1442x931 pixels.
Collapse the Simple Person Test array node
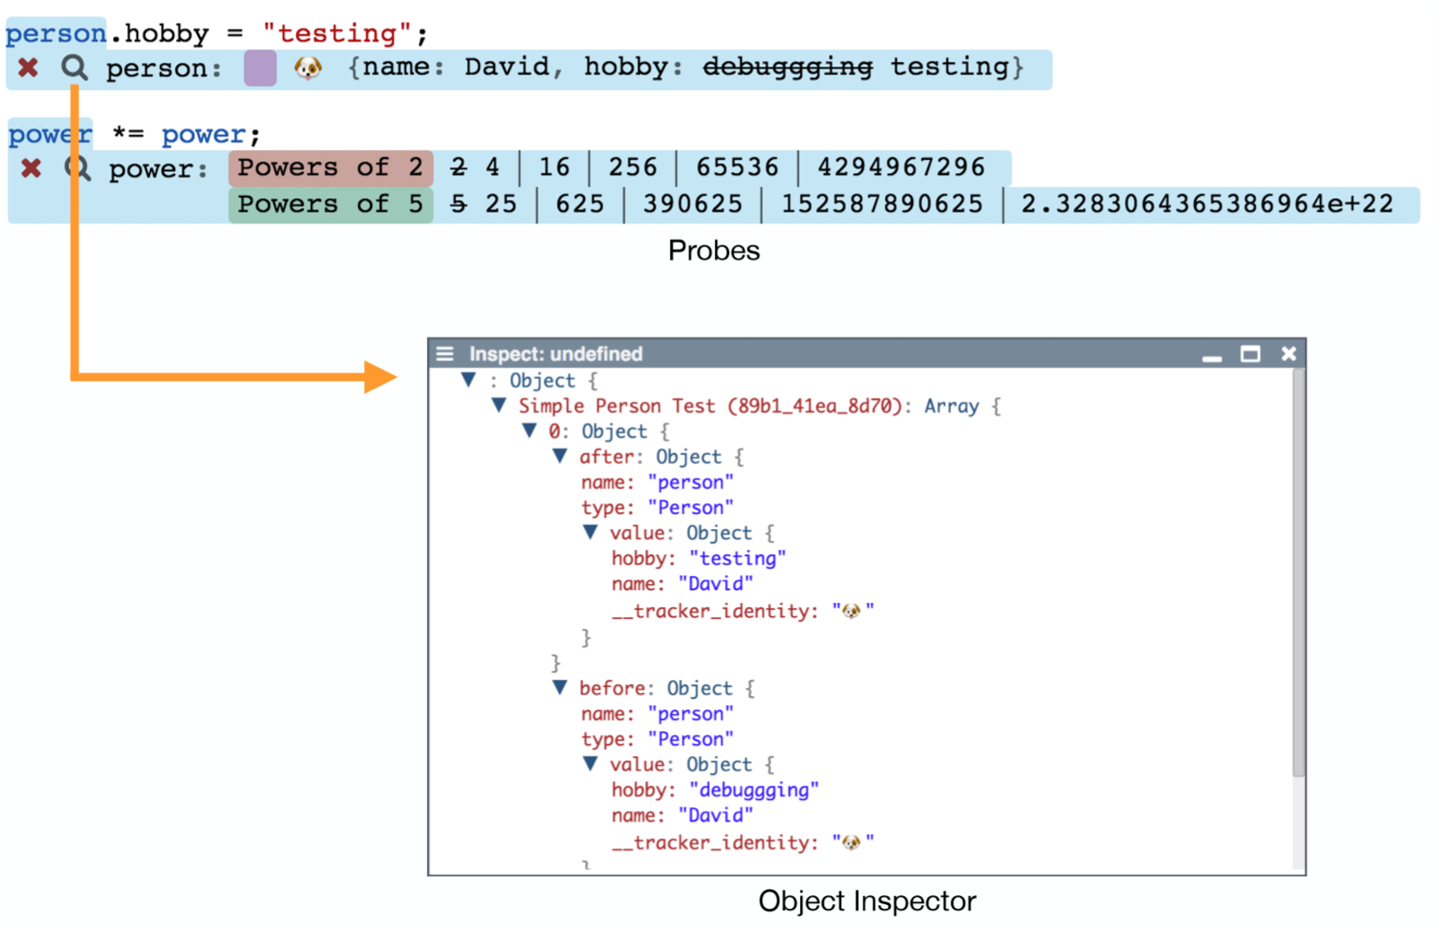[x=499, y=405]
